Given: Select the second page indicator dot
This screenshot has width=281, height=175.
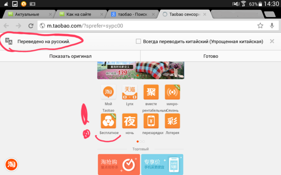Looking at the screenshot, I should point(141,141).
